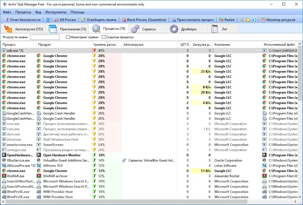Click the Kill Process toolbar button
Screen dimensions: 303x205
[x=65, y=20]
